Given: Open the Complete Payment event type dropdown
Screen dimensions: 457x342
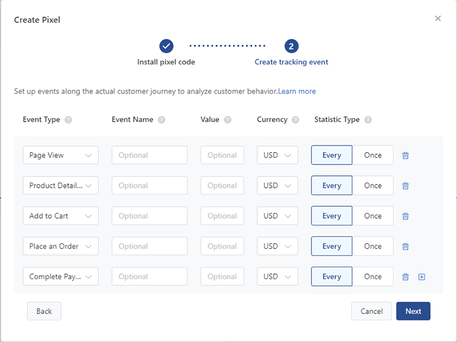Looking at the screenshot, I should pyautogui.click(x=61, y=276).
